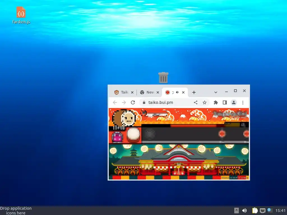Click the brown taiko drum mascot character
This screenshot has height=215, width=287.
tap(124, 118)
